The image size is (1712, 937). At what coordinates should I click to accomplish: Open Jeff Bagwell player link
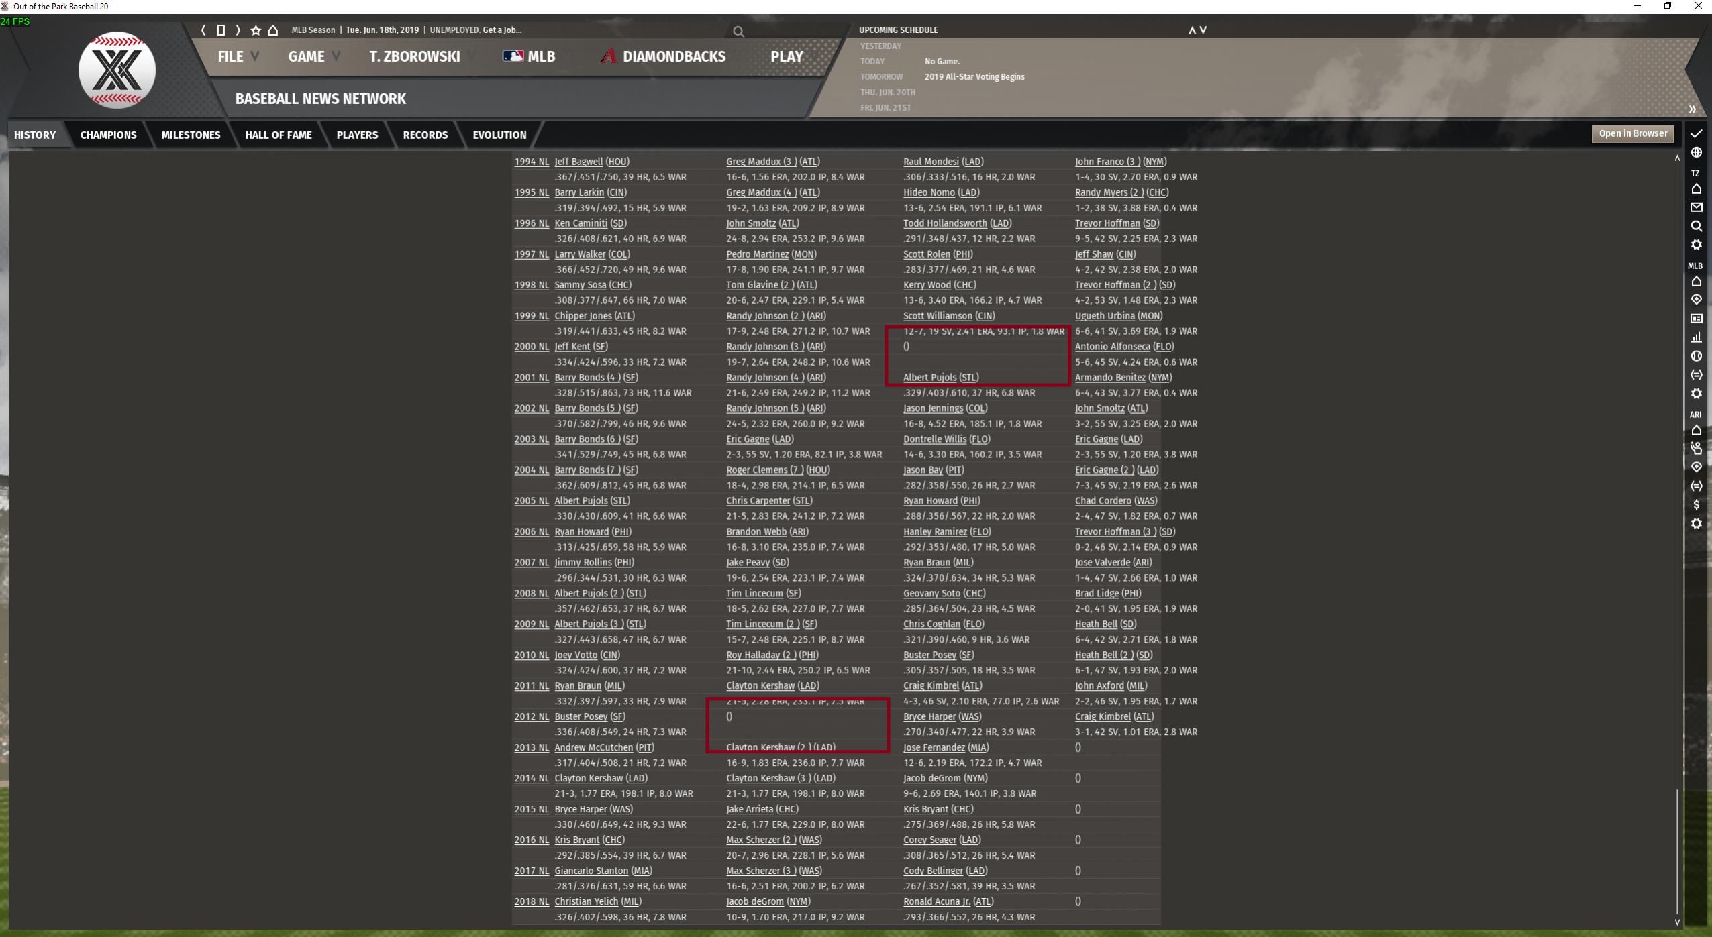click(x=578, y=162)
